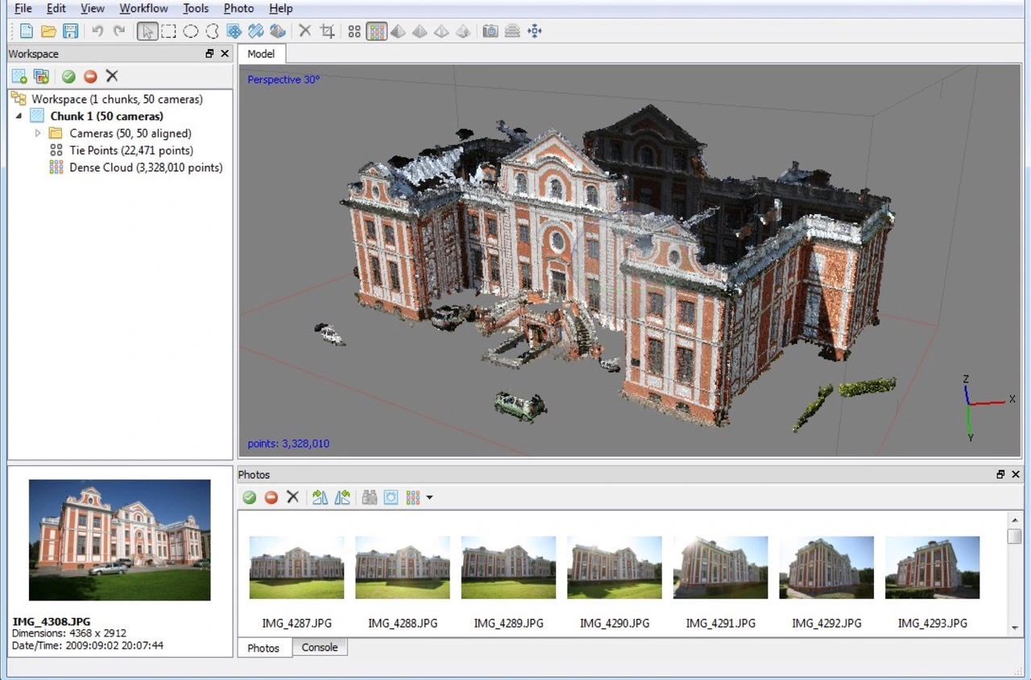
Task: Toggle the Dense Cloud view mode
Action: pyautogui.click(x=376, y=31)
